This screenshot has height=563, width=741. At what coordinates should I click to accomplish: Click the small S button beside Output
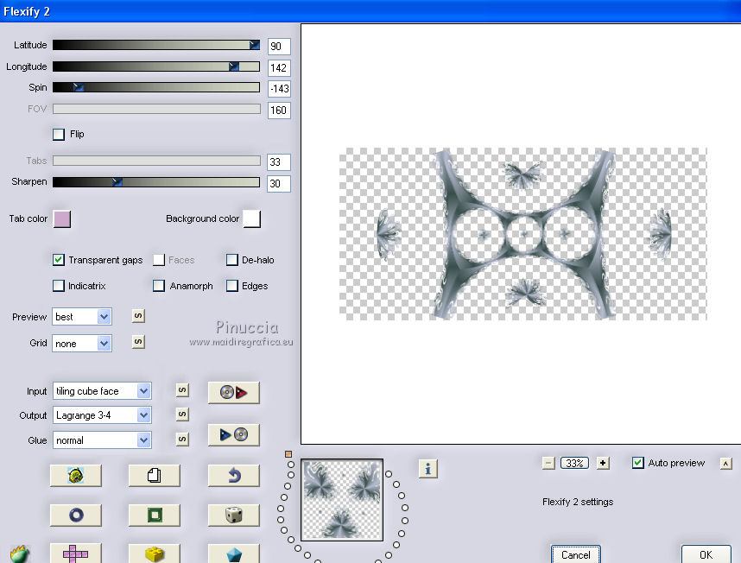point(182,414)
